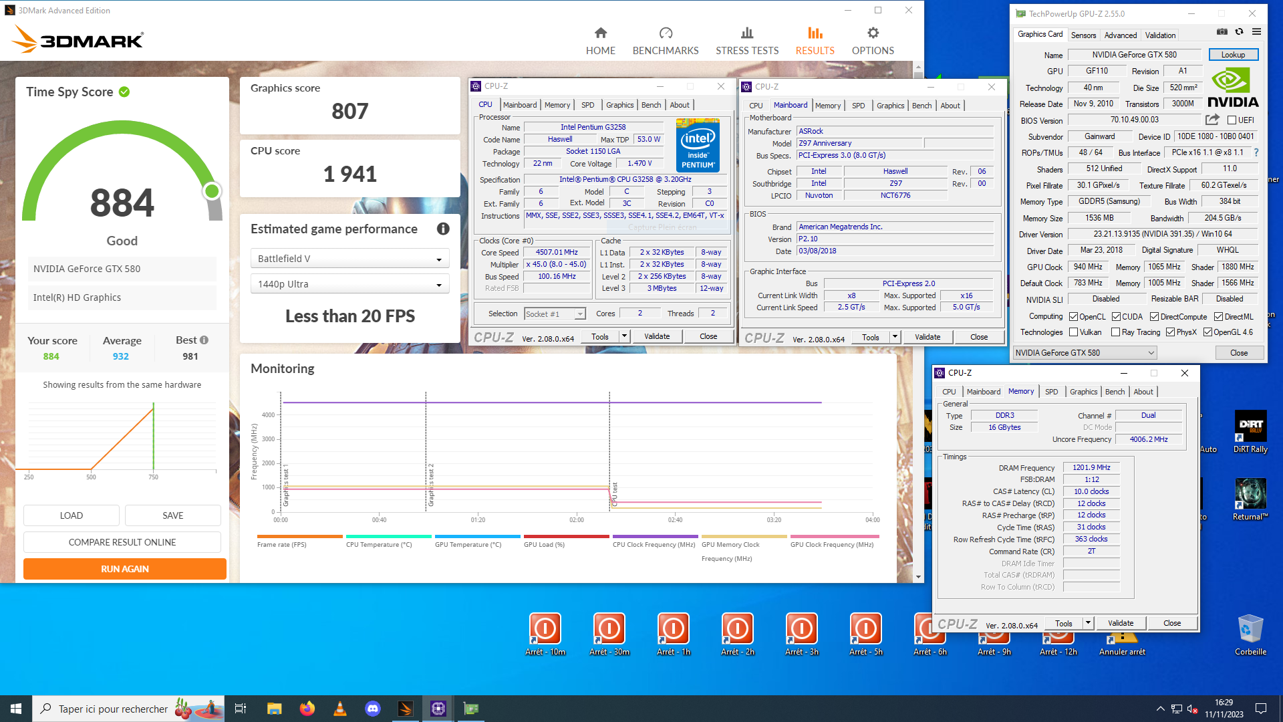Open the RESULTS section in 3DMark

[x=815, y=41]
